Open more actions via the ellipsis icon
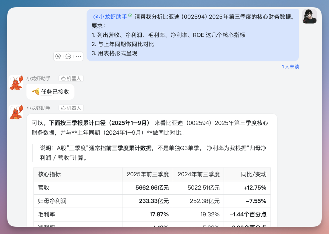 pos(78,56)
